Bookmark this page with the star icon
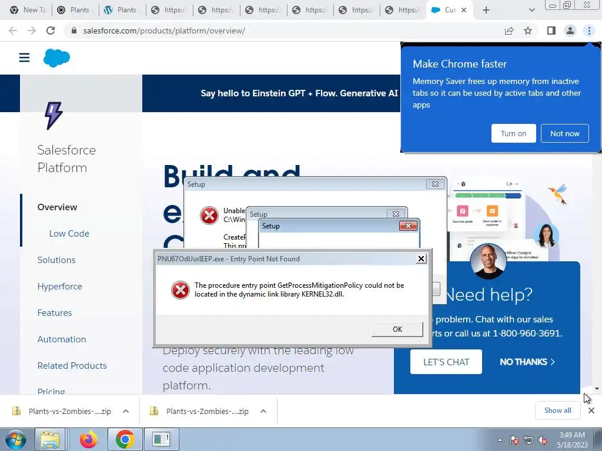 click(x=528, y=31)
